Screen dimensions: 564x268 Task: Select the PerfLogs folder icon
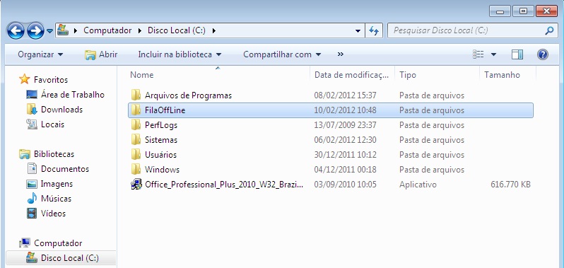coord(136,125)
